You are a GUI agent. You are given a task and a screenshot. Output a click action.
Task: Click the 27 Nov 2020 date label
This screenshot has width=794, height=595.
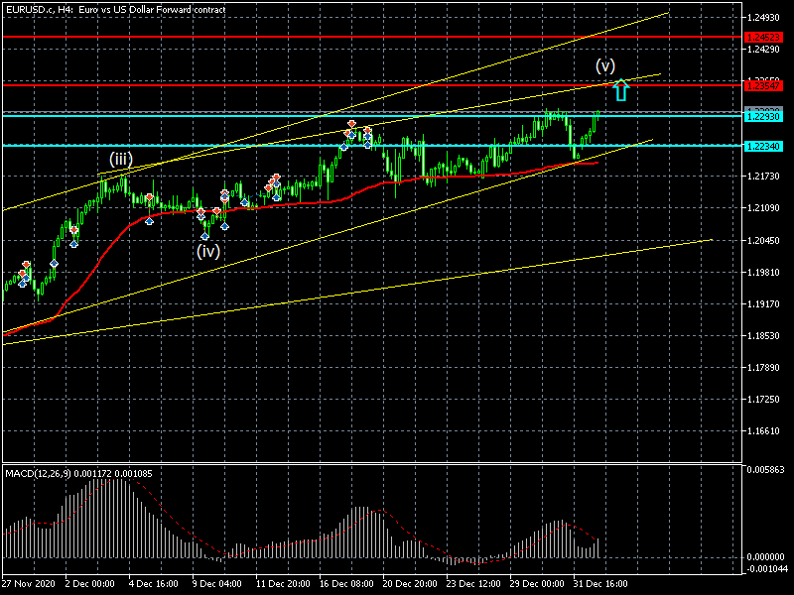[29, 584]
